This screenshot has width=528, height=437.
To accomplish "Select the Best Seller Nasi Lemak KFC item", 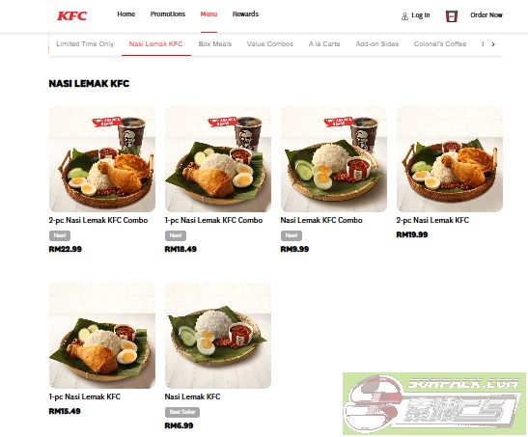I will coord(218,336).
